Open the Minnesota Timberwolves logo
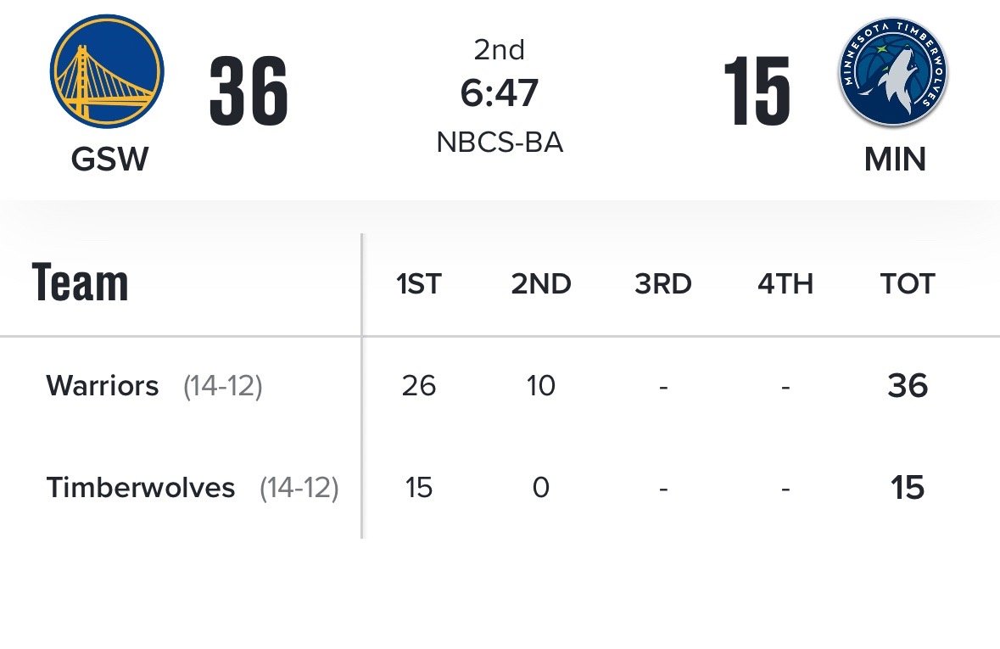This screenshot has width=1000, height=649. coord(893,70)
